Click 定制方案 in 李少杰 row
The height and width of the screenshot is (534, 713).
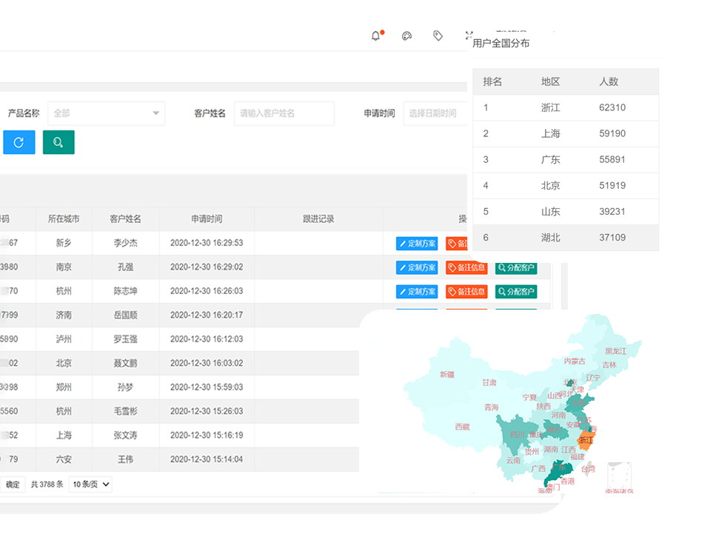click(x=417, y=244)
